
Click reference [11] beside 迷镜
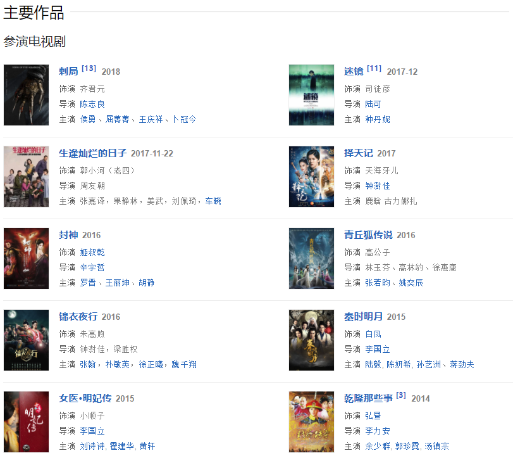click(x=374, y=68)
